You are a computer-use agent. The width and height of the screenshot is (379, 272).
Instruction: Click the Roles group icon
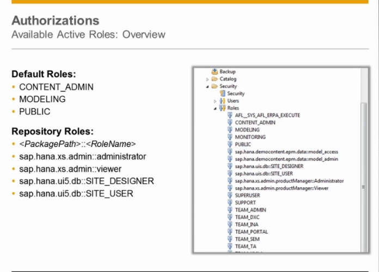point(223,108)
